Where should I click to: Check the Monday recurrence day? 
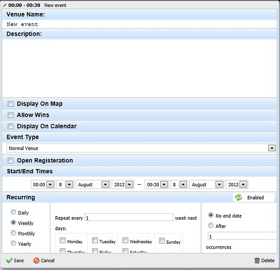[x=62, y=240]
